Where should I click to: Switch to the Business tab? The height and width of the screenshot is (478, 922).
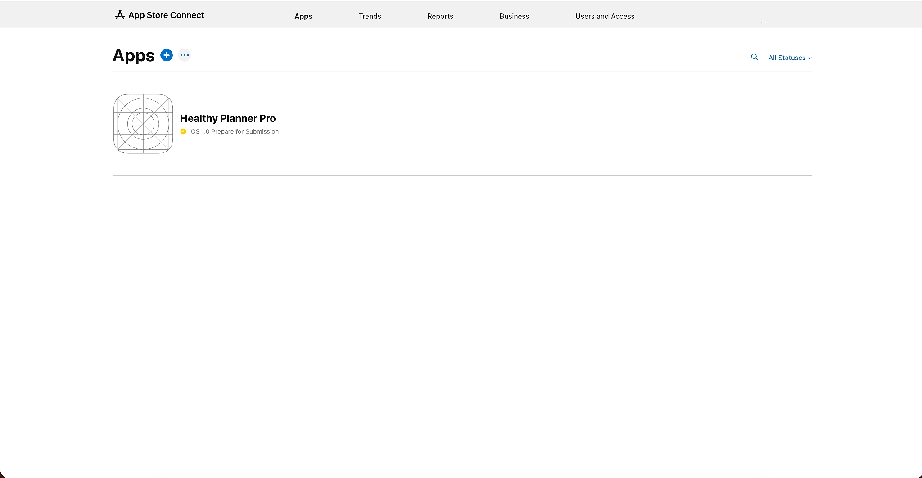pyautogui.click(x=514, y=16)
